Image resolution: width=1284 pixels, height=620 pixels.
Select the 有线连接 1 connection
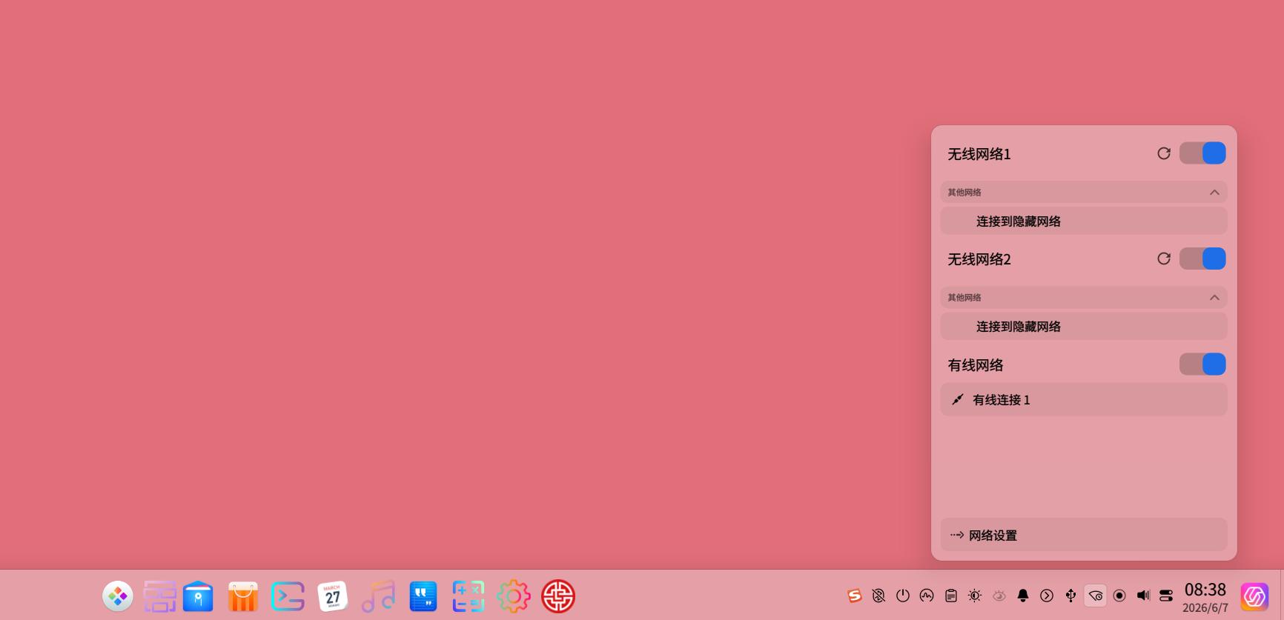[x=1084, y=400]
